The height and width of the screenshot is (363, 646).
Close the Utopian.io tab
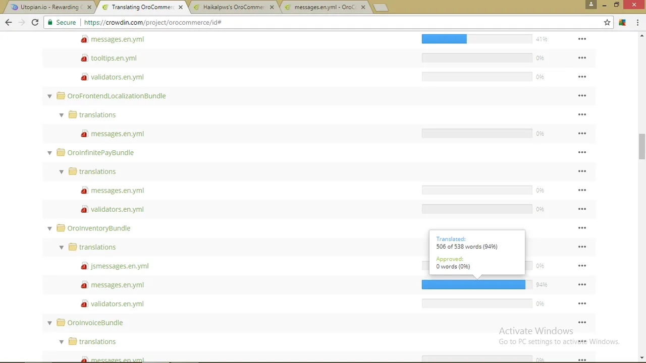(x=89, y=7)
